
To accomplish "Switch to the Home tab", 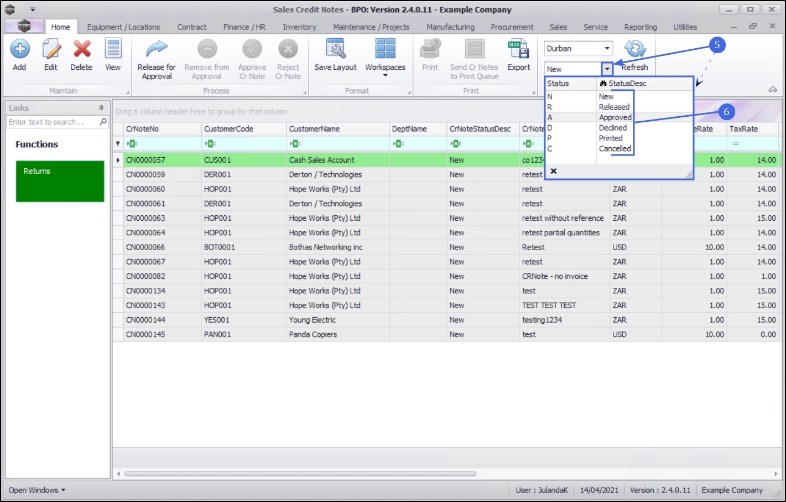I will click(61, 27).
